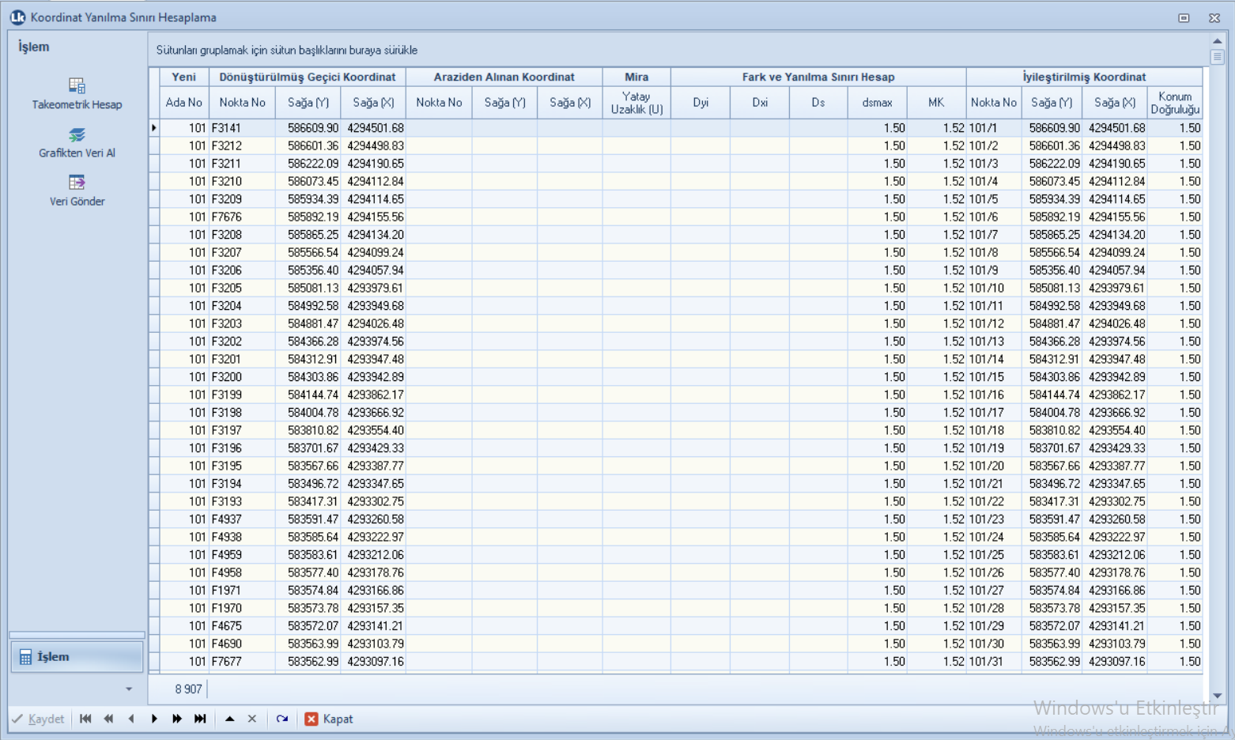Viewport: 1235px width, 740px height.
Task: Click the scroll up arrow of the grid
Action: pos(1218,41)
